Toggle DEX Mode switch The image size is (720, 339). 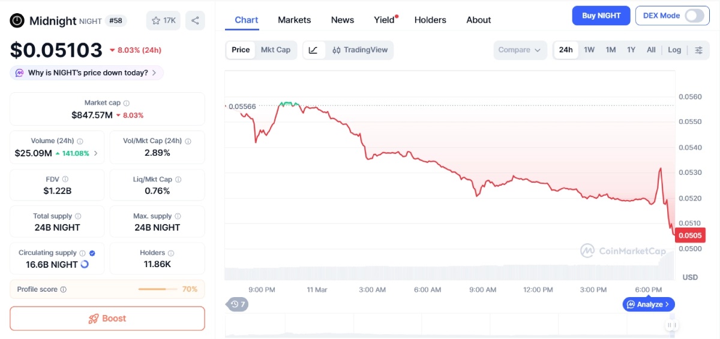click(x=694, y=16)
